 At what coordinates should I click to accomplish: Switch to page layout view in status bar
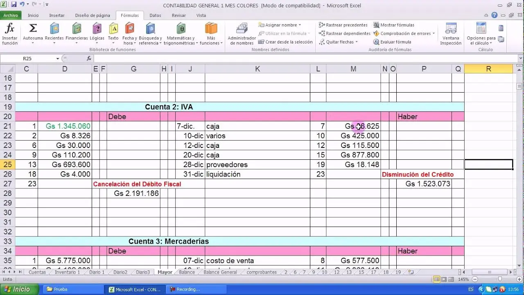pyautogui.click(x=444, y=279)
